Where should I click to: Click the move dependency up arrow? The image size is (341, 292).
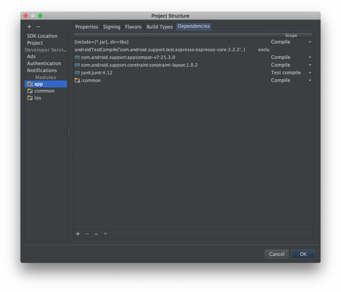(96, 234)
